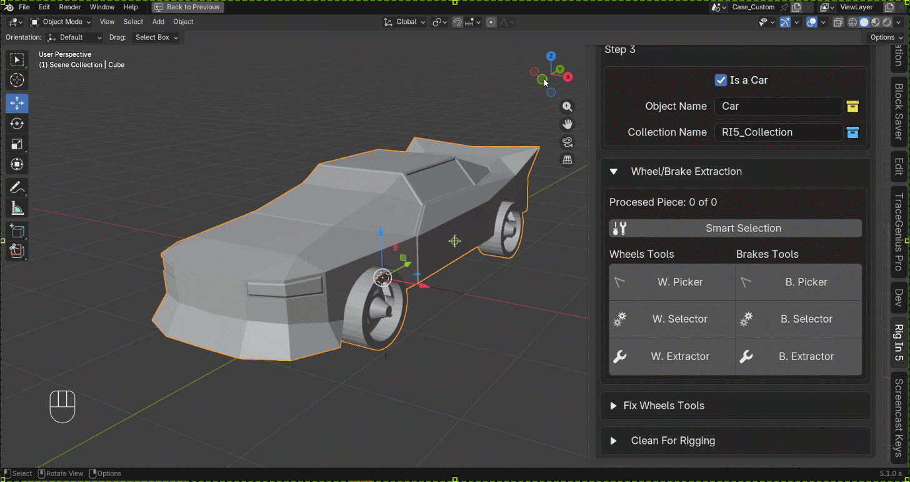This screenshot has width=910, height=482.
Task: Activate the Rotate tool
Action: [17, 124]
